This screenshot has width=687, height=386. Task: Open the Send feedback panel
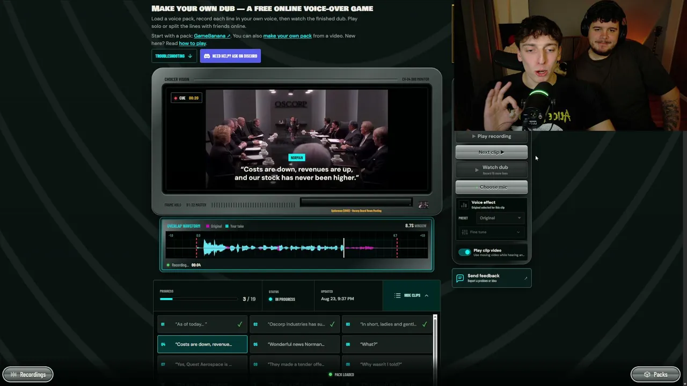click(x=492, y=278)
